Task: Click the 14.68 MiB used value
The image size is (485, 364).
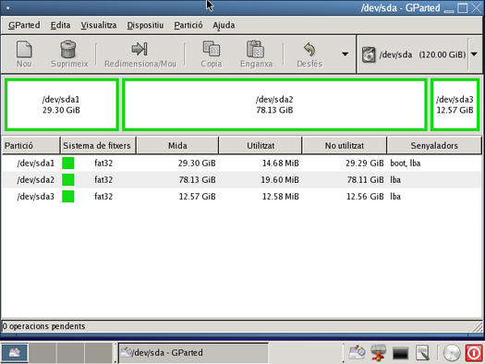Action: (x=281, y=163)
